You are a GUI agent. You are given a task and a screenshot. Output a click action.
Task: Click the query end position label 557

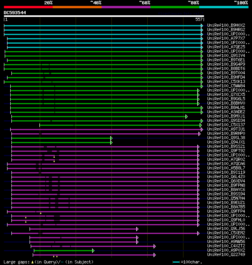pos(199,19)
